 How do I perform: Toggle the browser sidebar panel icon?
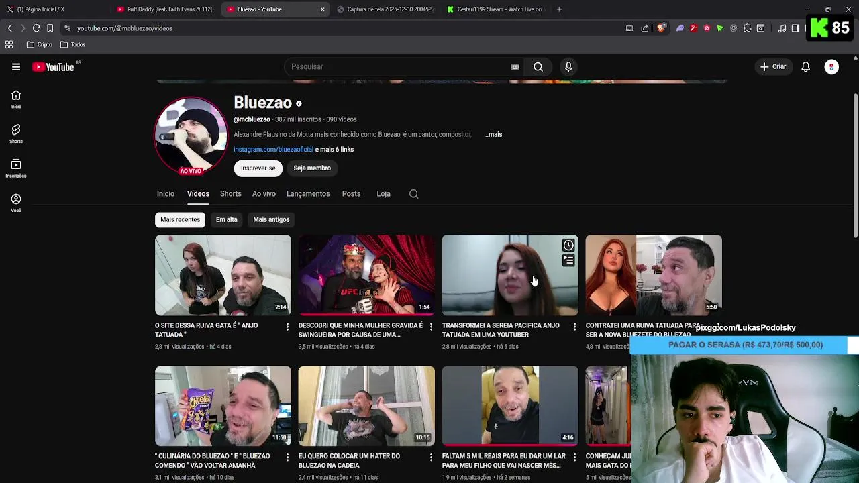click(795, 28)
